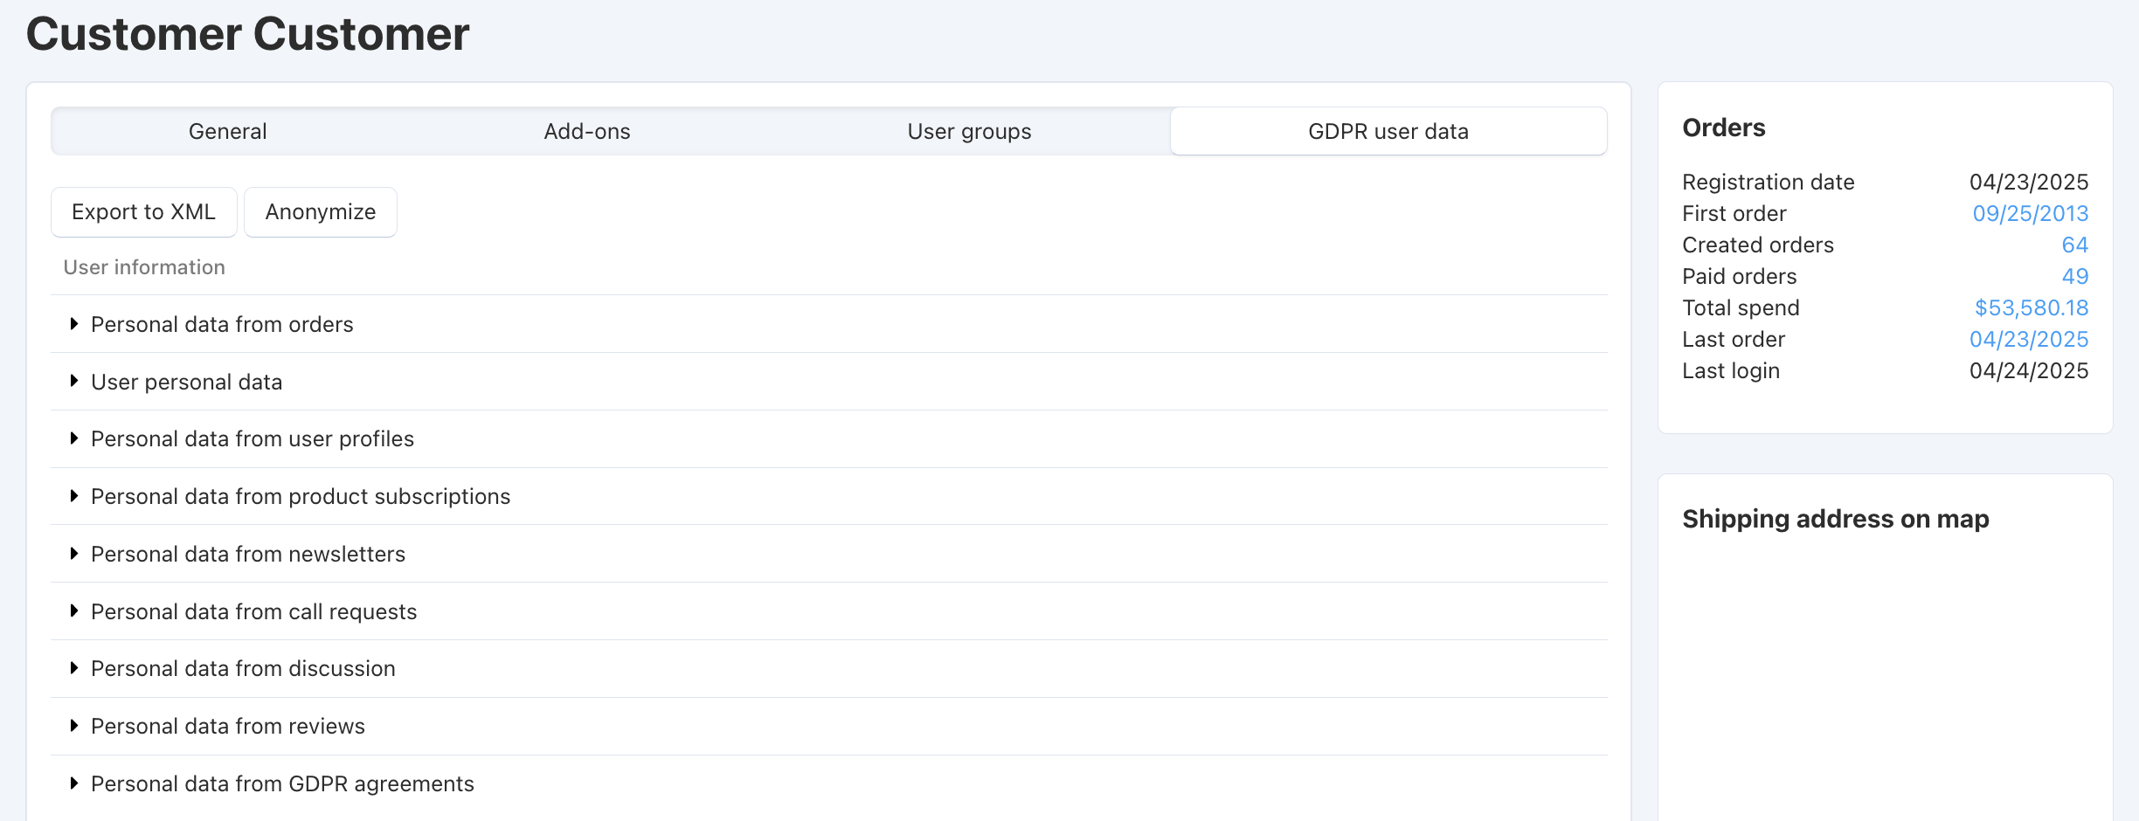
Task: Open the paid orders count 49 link
Action: (x=2075, y=276)
